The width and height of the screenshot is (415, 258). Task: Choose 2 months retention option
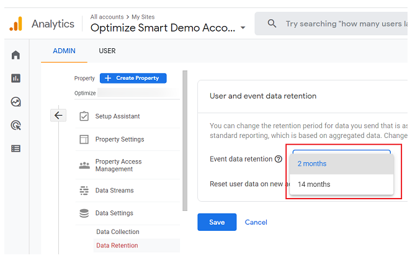(x=341, y=164)
